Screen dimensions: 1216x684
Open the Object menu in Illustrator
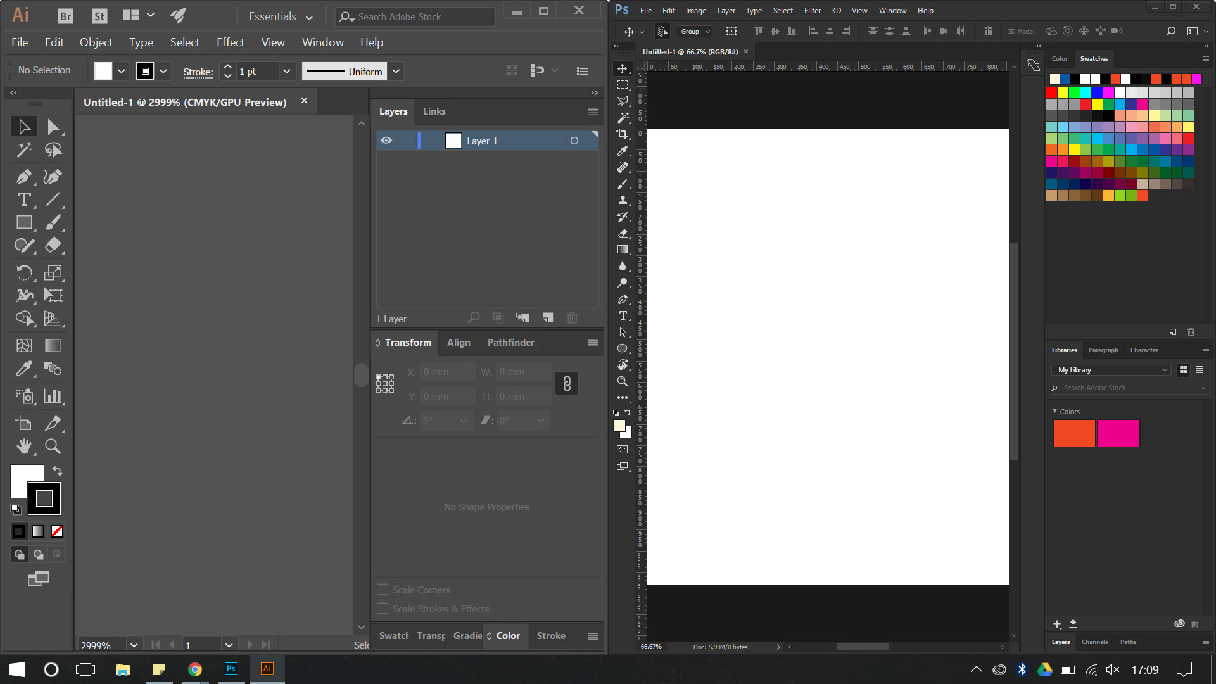pyautogui.click(x=96, y=42)
